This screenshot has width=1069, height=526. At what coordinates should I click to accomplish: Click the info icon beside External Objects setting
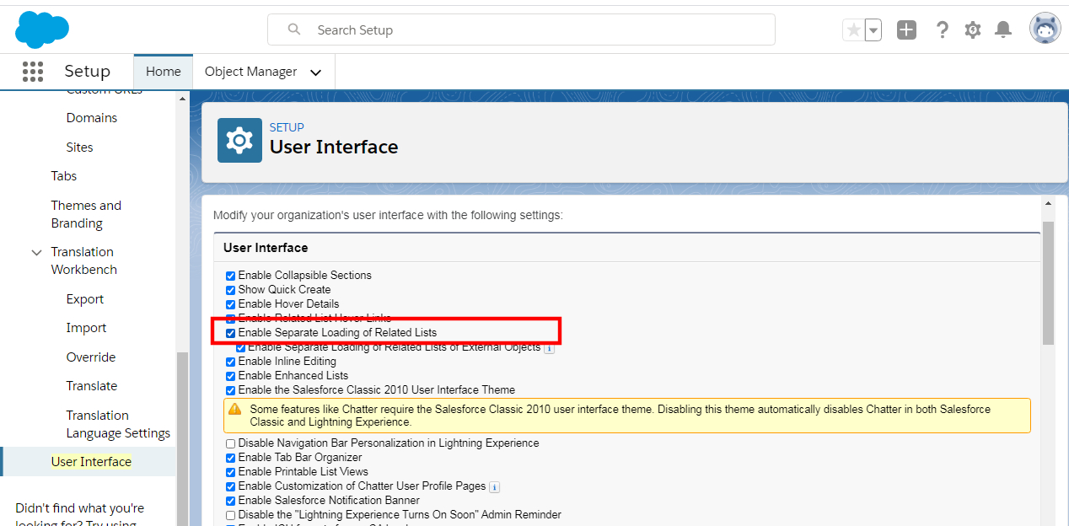(549, 347)
